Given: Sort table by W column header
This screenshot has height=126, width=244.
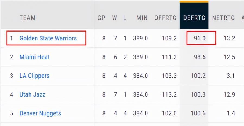Looking at the screenshot, I should coord(114,18).
